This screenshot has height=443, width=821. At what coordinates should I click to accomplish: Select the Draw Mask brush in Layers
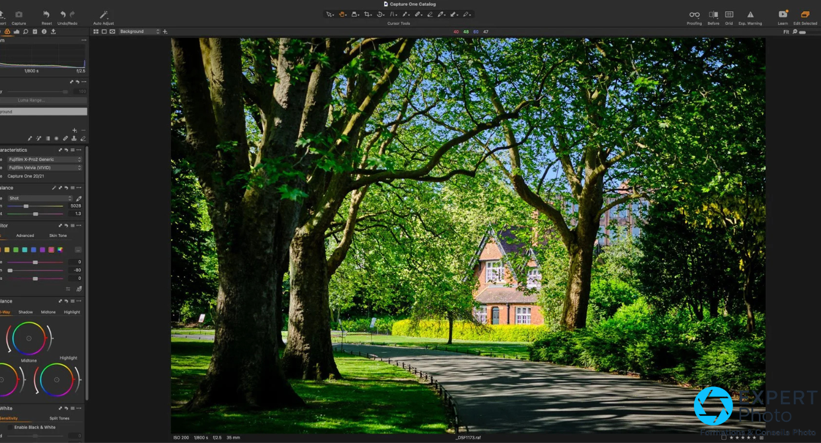click(x=30, y=138)
